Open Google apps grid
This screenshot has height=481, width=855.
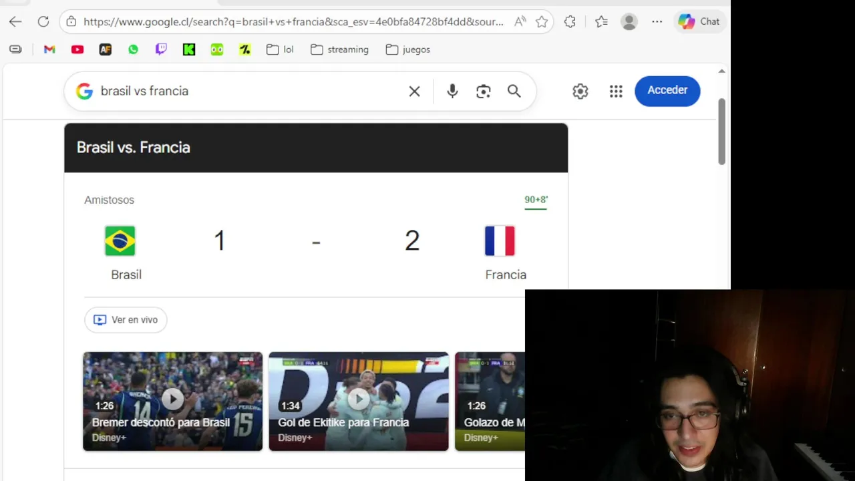[616, 91]
